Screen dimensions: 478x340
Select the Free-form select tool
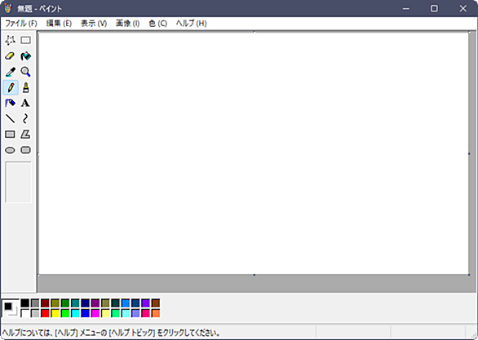11,40
